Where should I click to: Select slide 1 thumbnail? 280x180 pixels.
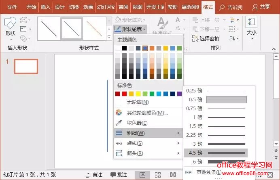(26, 66)
